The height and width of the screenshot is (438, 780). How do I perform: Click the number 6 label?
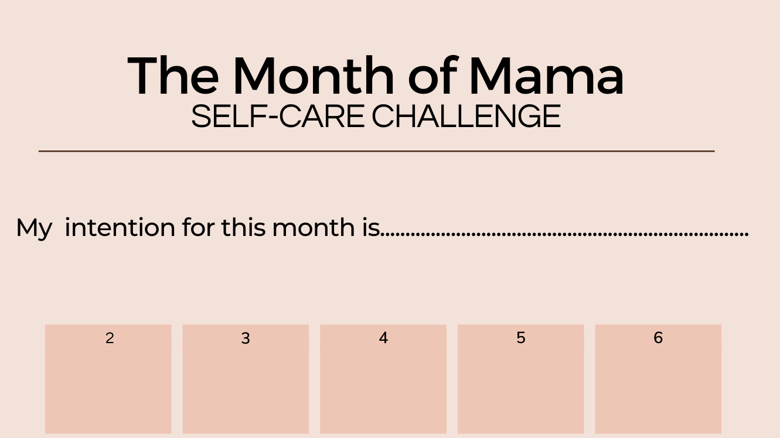pyautogui.click(x=658, y=338)
